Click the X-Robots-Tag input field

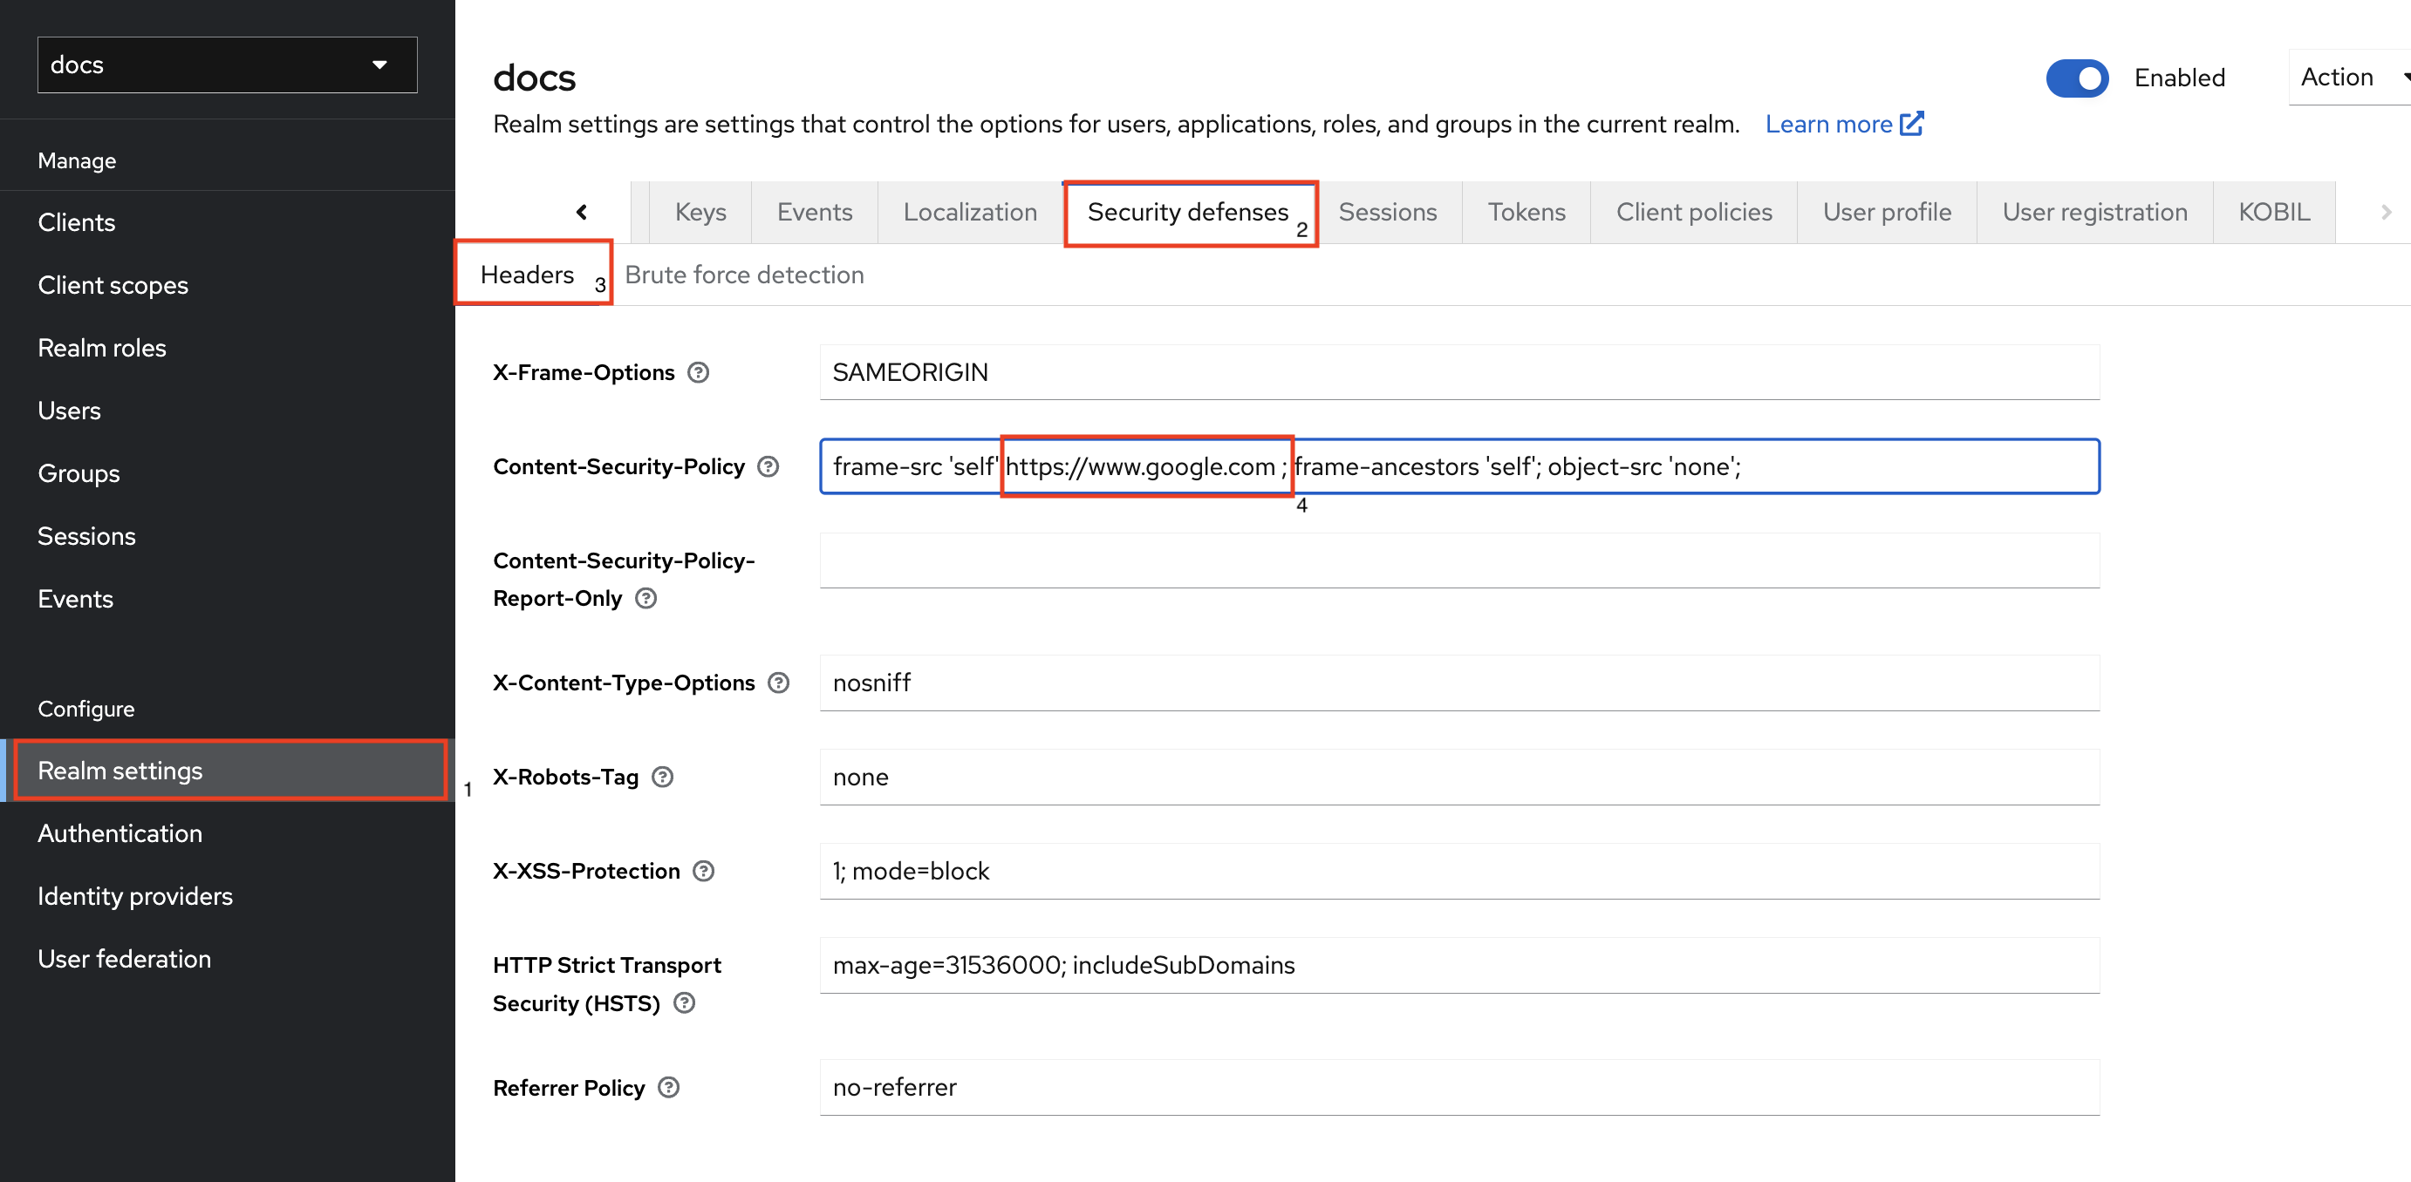tap(1459, 777)
